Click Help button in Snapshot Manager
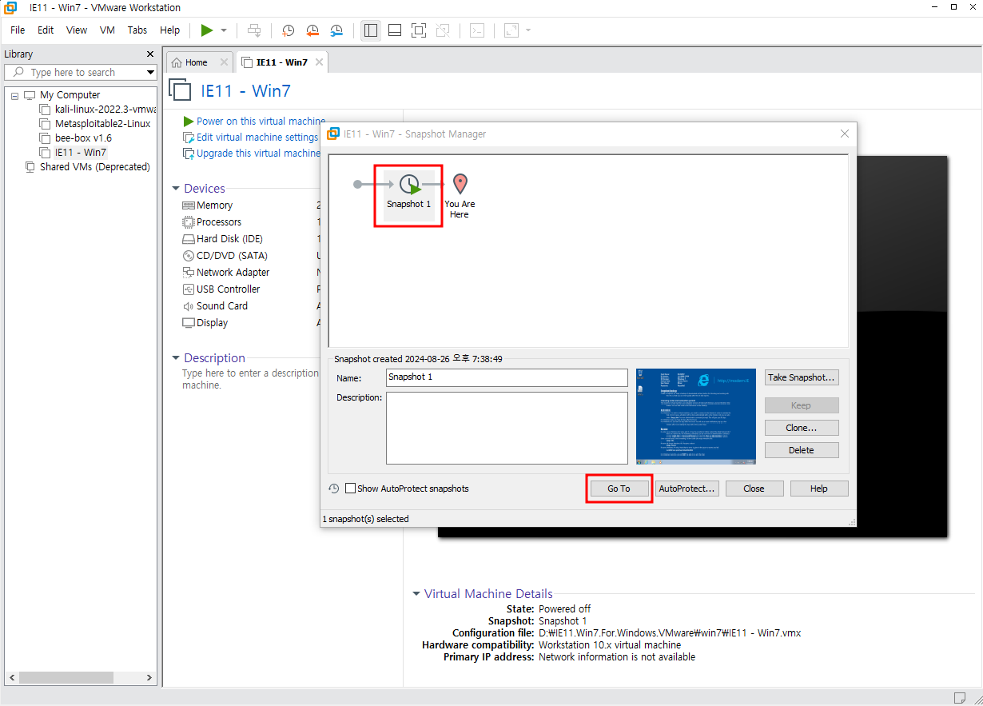The image size is (983, 706). [x=819, y=489]
